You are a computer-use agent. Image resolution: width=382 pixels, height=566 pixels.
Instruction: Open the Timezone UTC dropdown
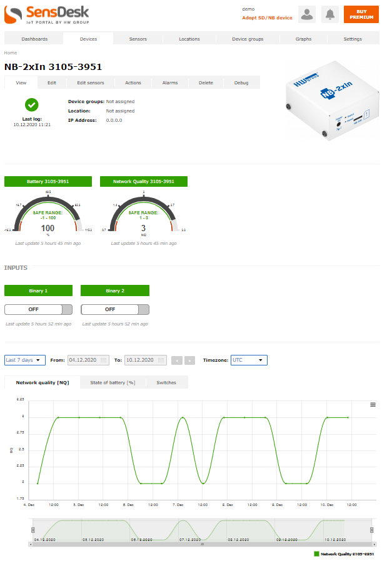click(x=249, y=360)
